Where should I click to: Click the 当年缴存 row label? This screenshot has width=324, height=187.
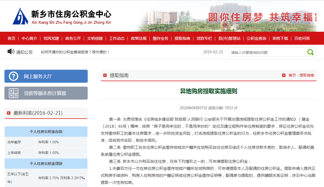(x=14, y=142)
